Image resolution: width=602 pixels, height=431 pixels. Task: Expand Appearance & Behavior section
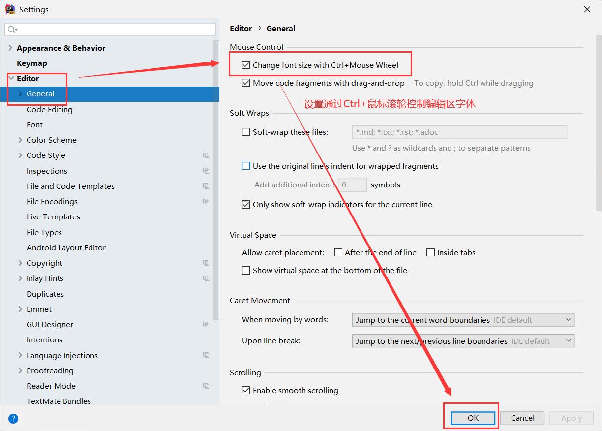click(10, 48)
